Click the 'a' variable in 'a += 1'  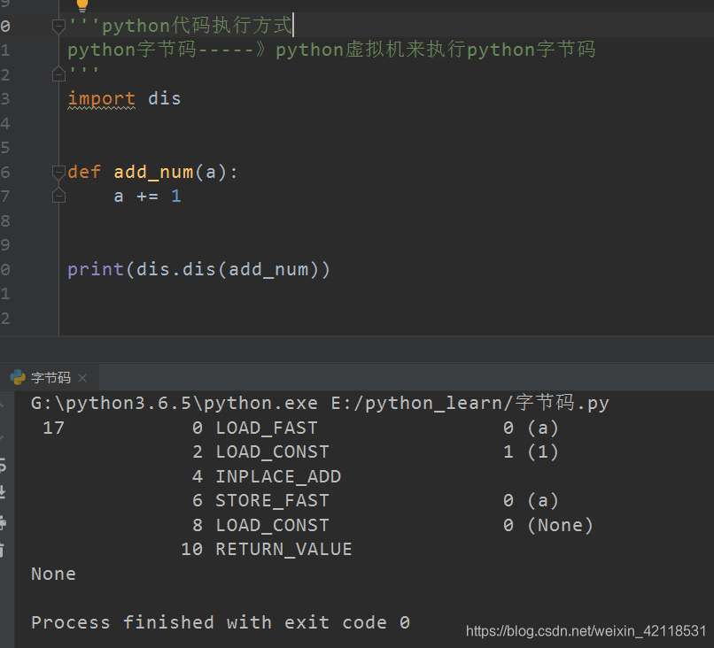pos(119,197)
